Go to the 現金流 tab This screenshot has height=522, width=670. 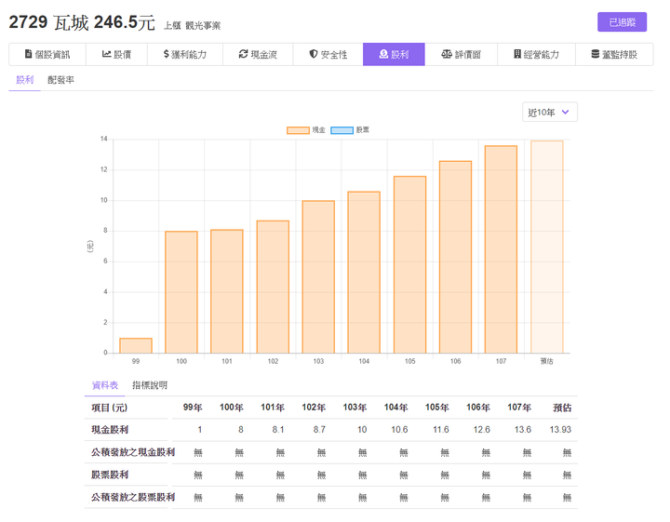(258, 54)
